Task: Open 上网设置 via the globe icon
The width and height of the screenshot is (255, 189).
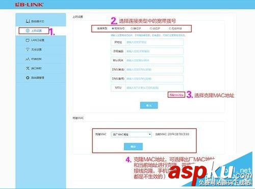Action: (x=28, y=31)
